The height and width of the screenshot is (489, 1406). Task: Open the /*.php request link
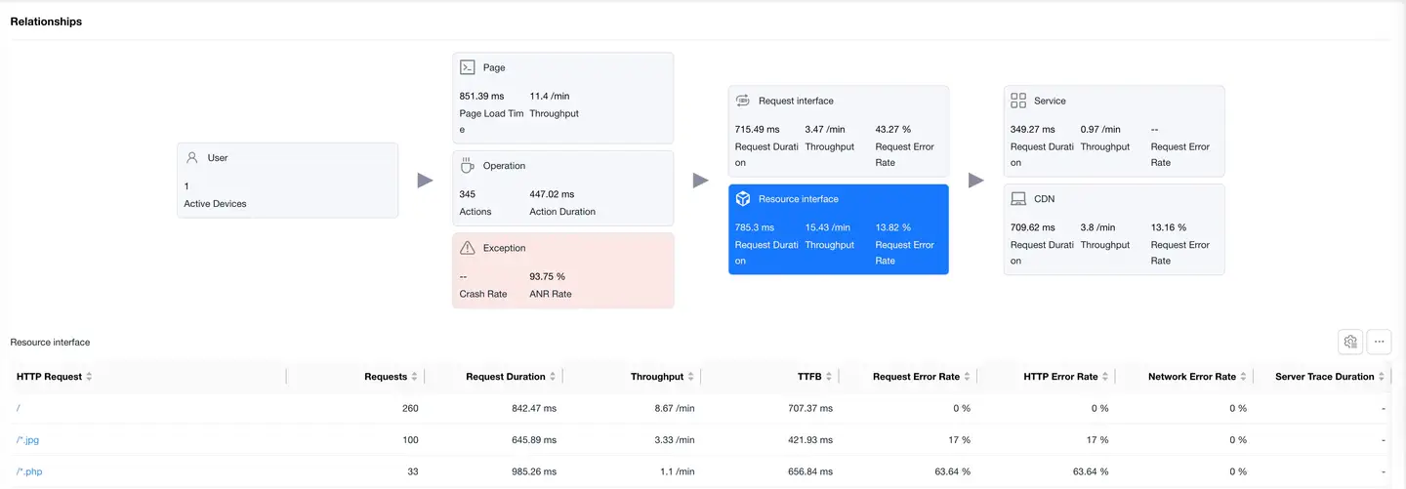click(29, 471)
